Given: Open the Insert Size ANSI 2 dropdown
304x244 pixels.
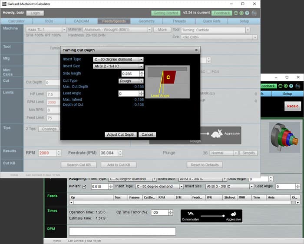Looking at the screenshot, I should 141,66.
